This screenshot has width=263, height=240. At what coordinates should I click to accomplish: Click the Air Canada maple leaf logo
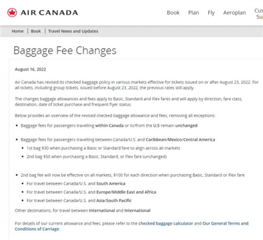pyautogui.click(x=12, y=13)
